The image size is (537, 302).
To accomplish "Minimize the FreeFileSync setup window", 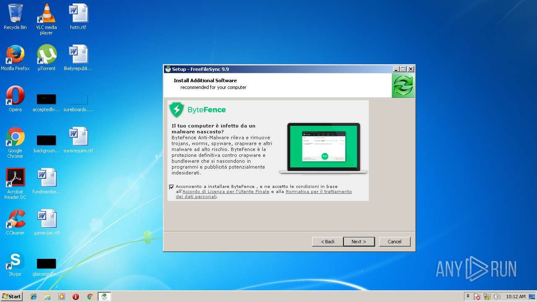I will click(396, 69).
